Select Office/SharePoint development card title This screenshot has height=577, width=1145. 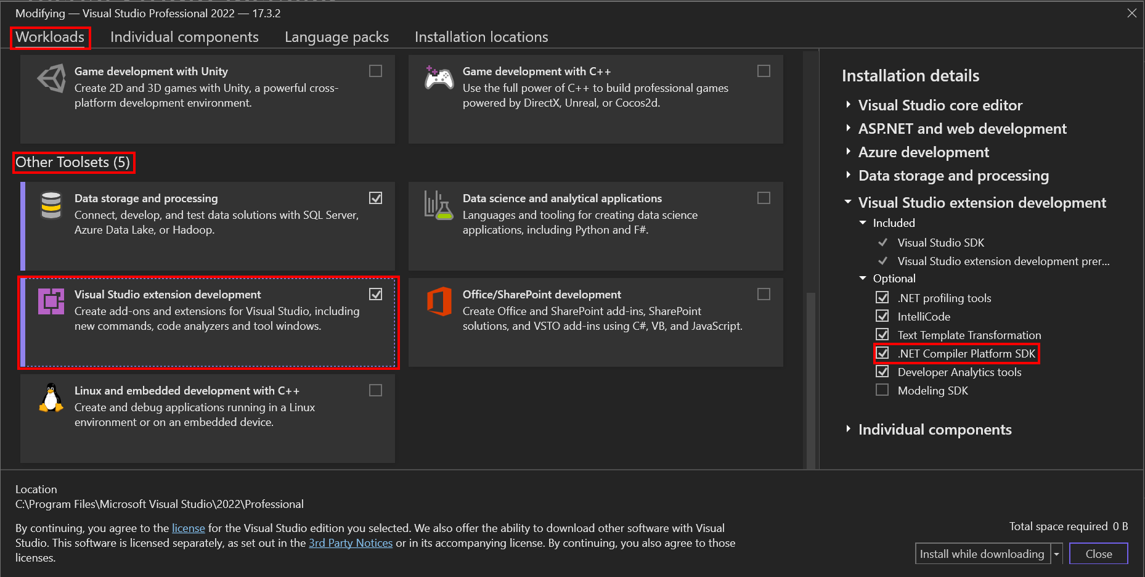coord(542,295)
